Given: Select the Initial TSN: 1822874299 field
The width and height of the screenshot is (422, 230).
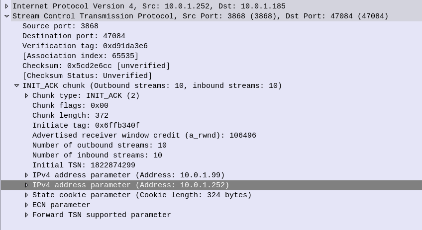Looking at the screenshot, I should click(84, 165).
